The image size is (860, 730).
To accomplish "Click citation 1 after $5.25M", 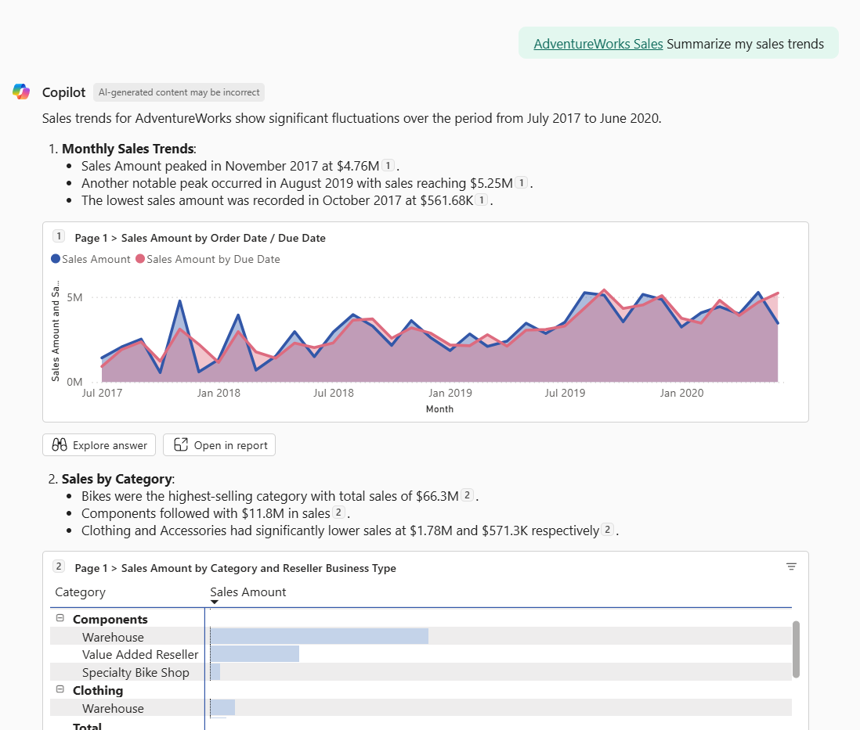I will pyautogui.click(x=522, y=182).
